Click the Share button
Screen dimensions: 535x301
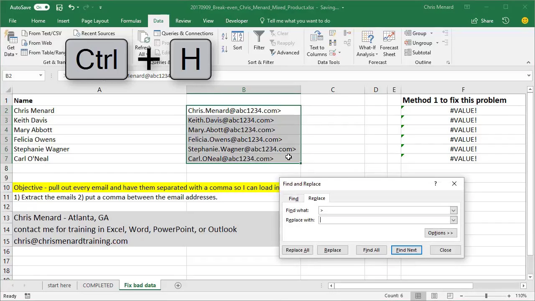[482, 21]
